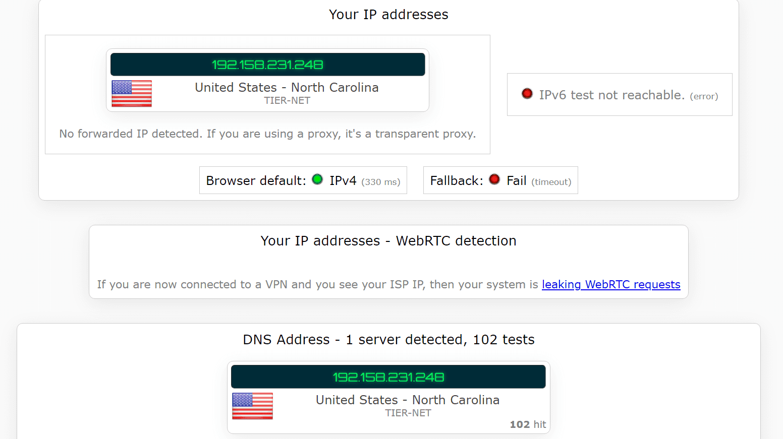Click the red Fallback fail dot
The width and height of the screenshot is (783, 439).
pos(494,179)
